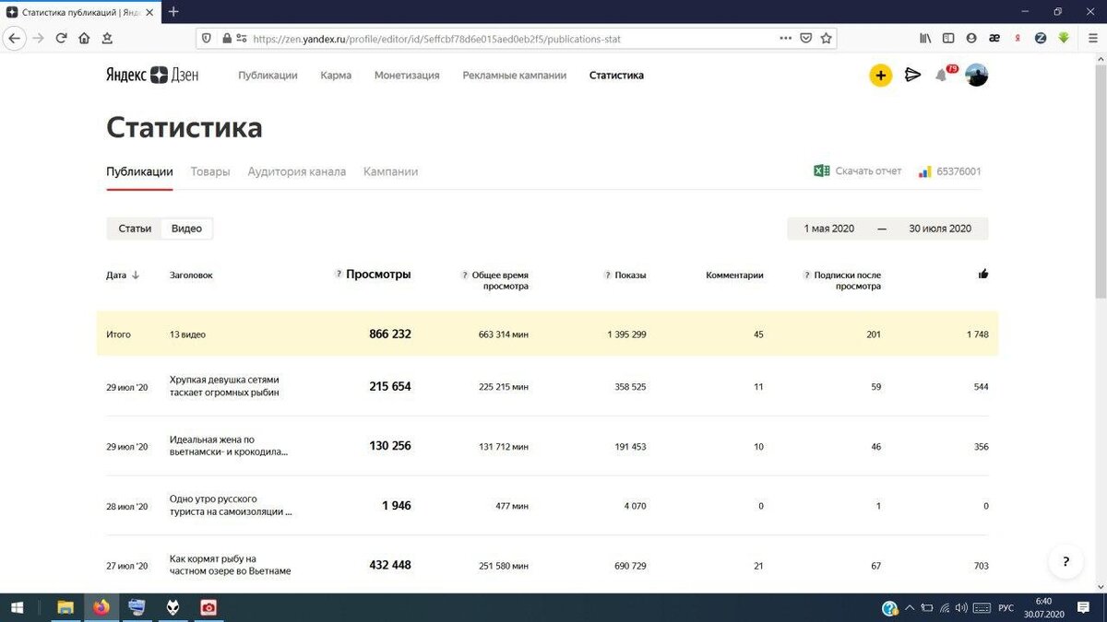The width and height of the screenshot is (1107, 622).
Task: Click the browser forward arrow
Action: pyautogui.click(x=38, y=39)
